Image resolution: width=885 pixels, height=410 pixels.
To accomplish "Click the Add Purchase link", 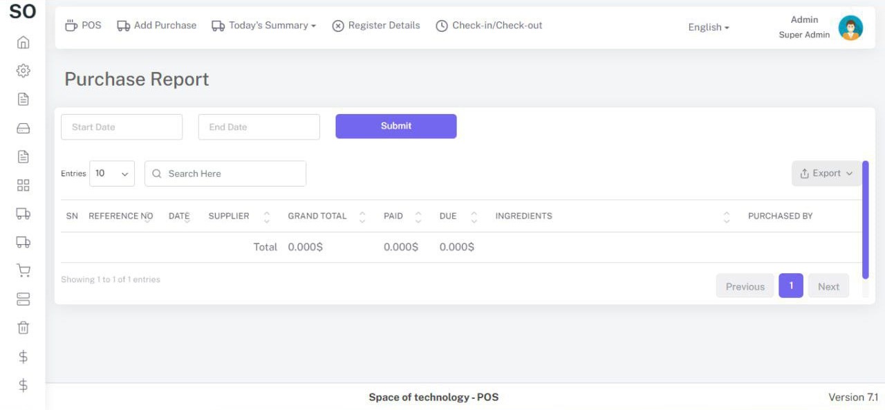I will (157, 26).
